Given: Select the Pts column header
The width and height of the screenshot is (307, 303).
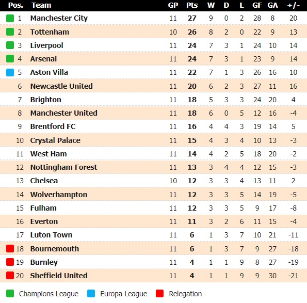Looking at the screenshot, I should coord(192,5).
